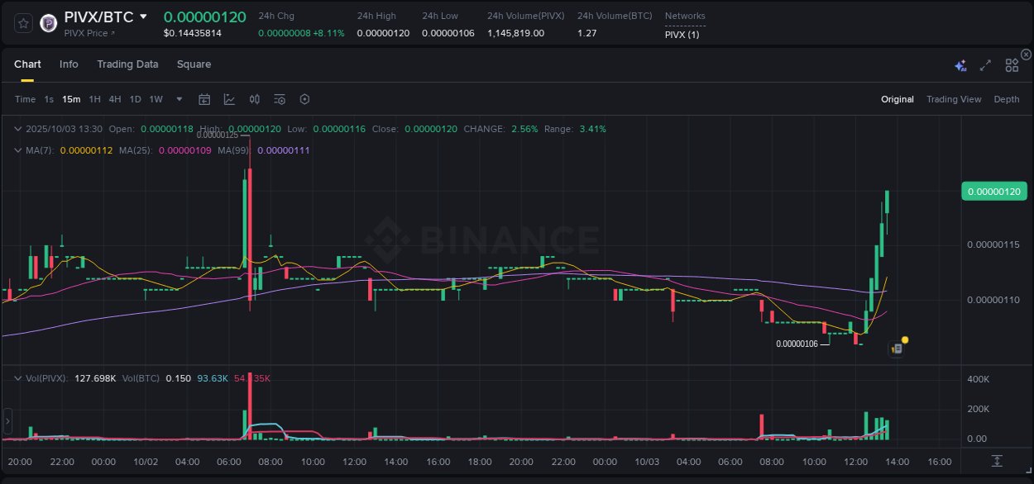Screen dimensions: 1034x484
Task: Open chart settings via hexagon icon
Action: point(304,99)
